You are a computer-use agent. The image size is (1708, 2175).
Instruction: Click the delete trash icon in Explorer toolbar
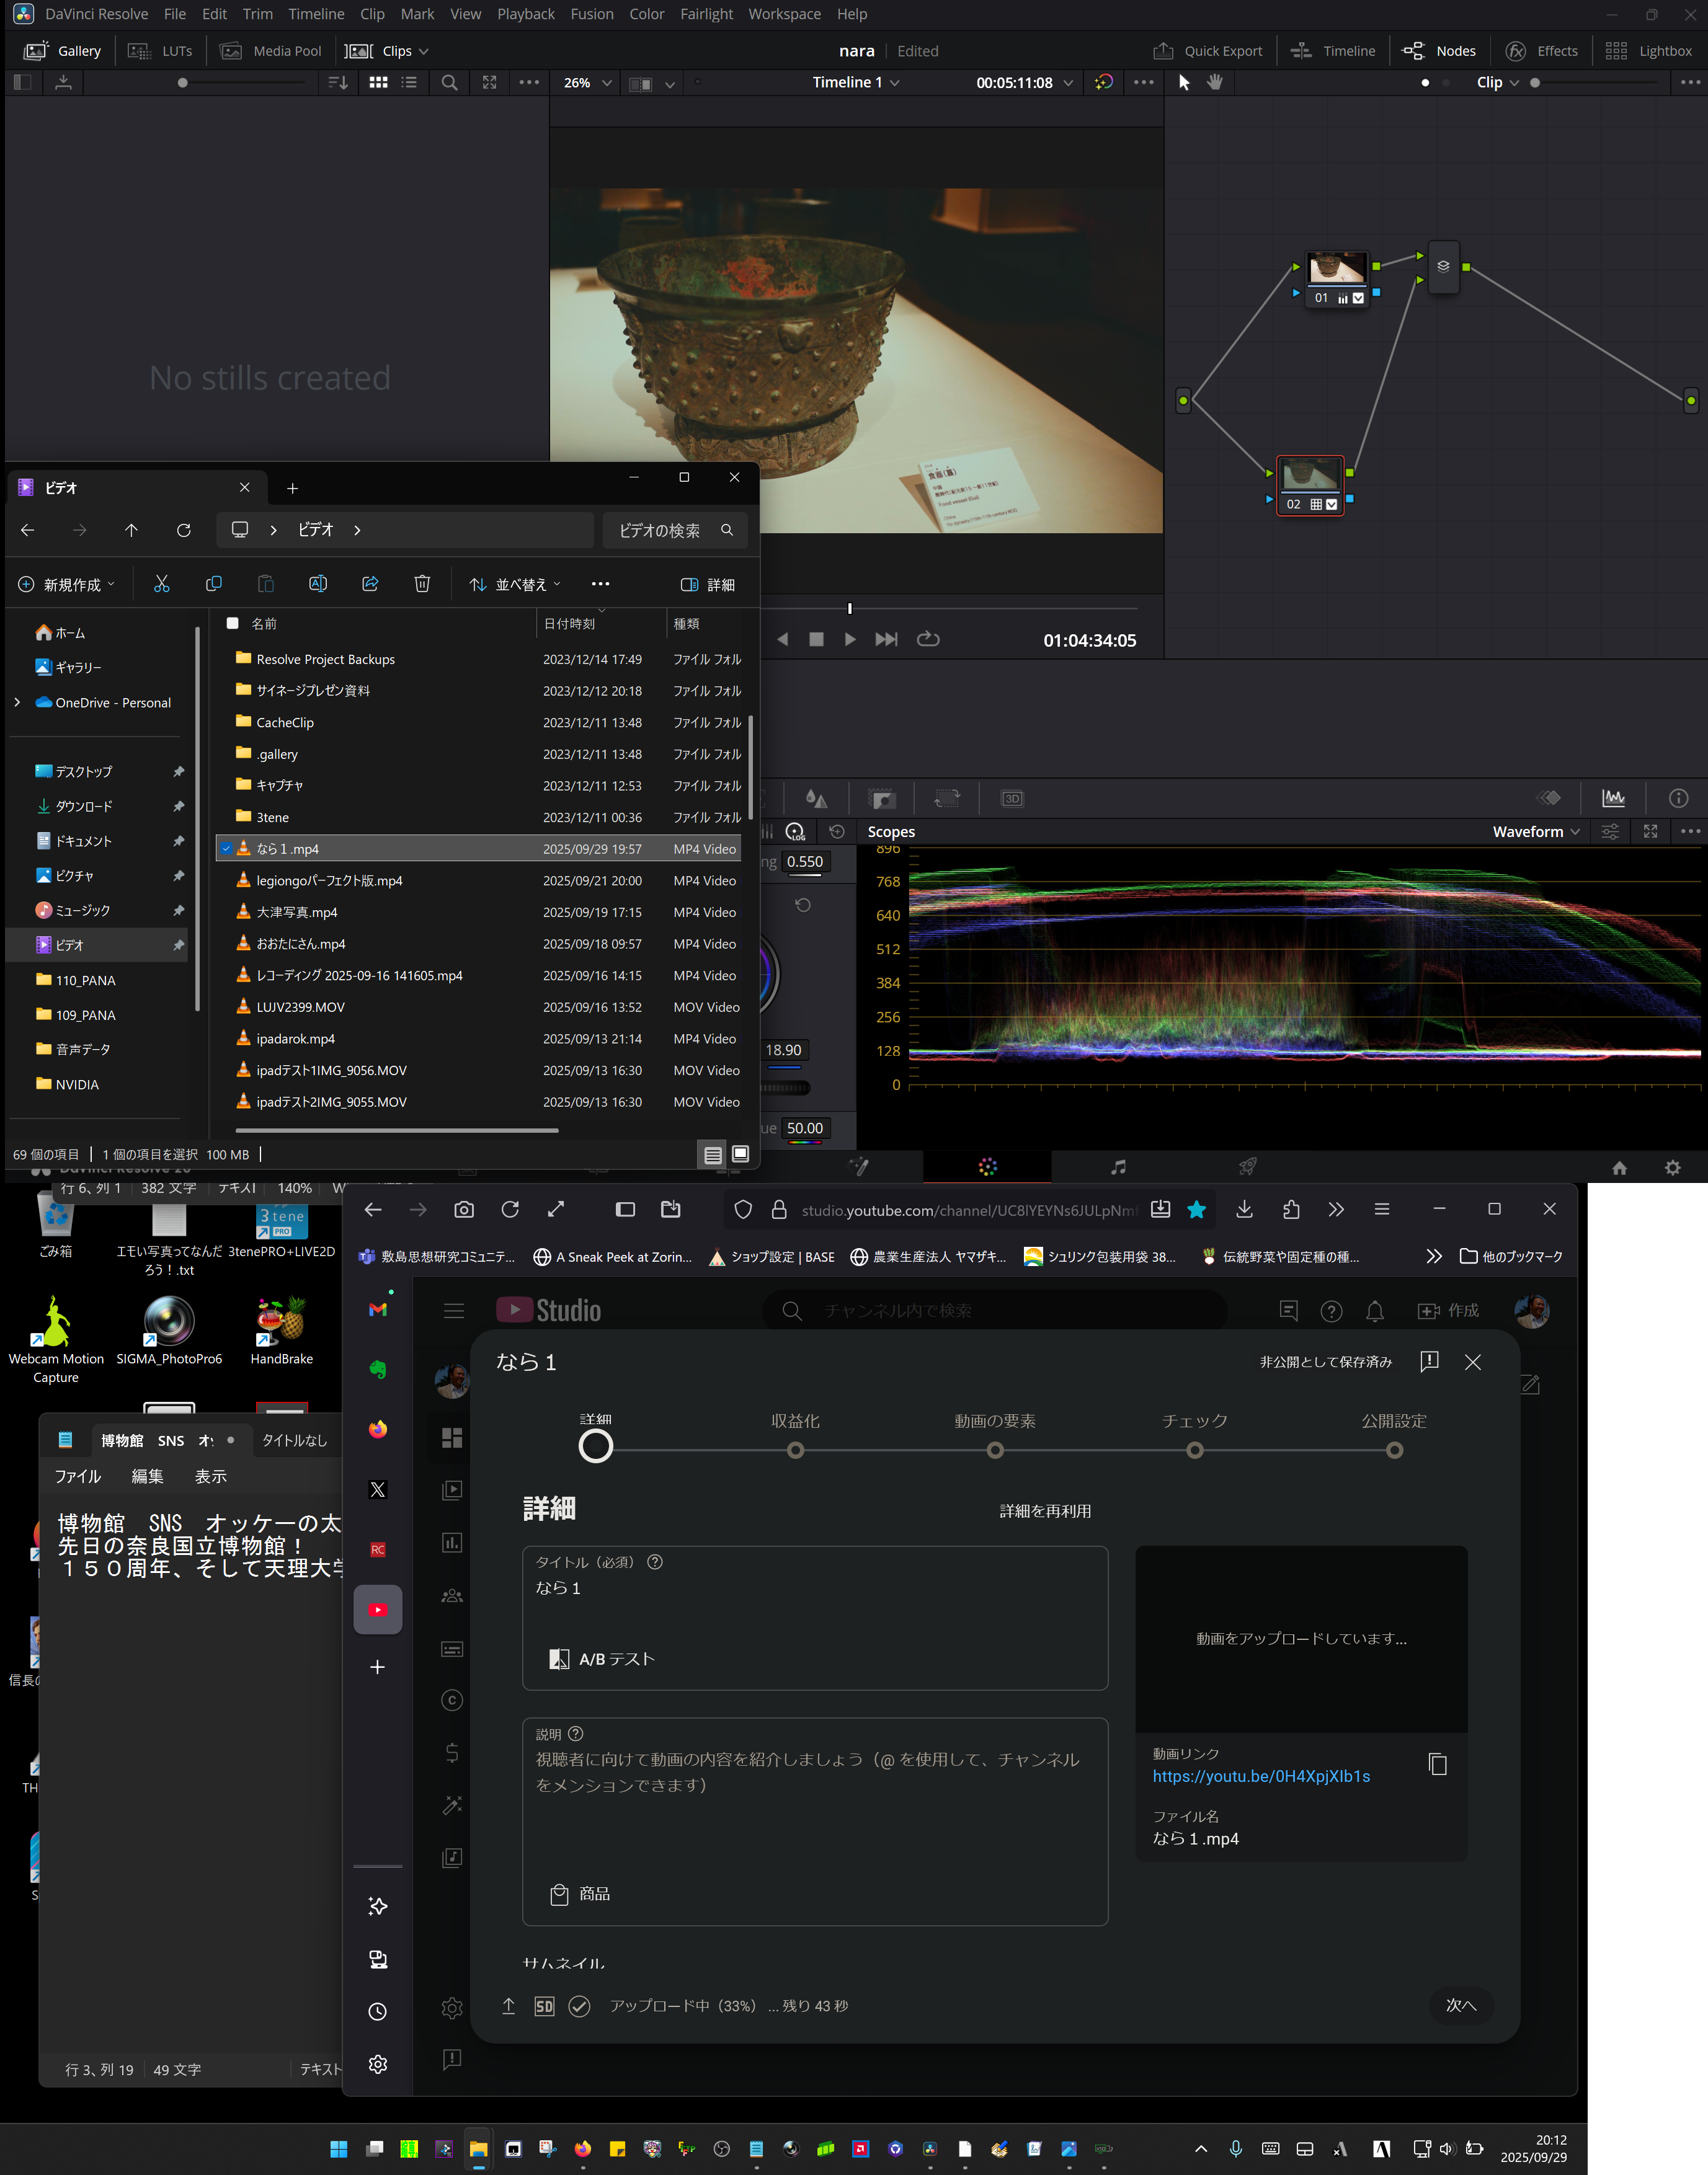(x=422, y=585)
